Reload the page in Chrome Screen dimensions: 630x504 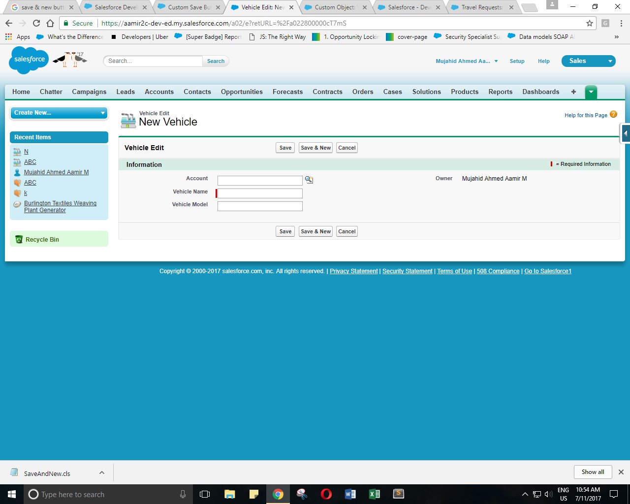(x=36, y=23)
